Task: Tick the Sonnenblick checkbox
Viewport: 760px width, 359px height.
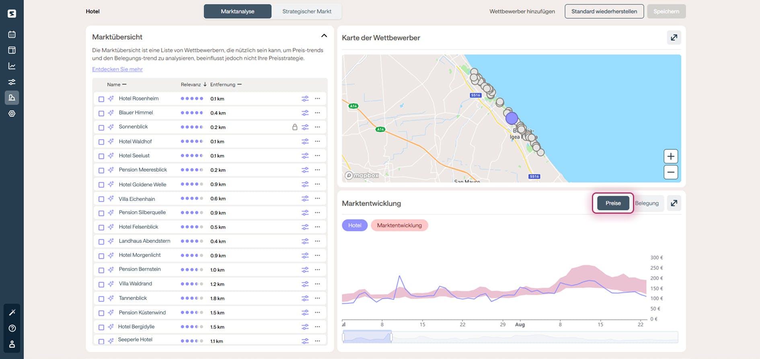Action: [101, 128]
